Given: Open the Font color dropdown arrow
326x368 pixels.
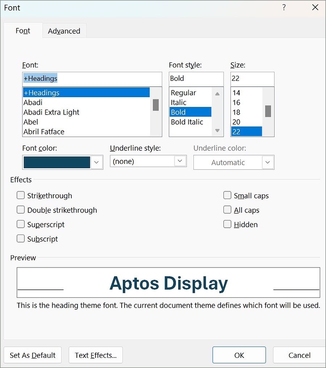Looking at the screenshot, I should [96, 162].
